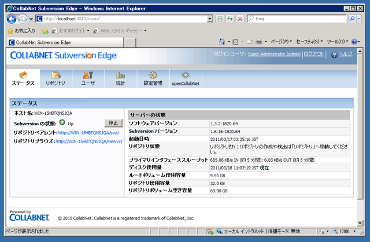Open the リポジトリ tab

pyautogui.click(x=55, y=79)
